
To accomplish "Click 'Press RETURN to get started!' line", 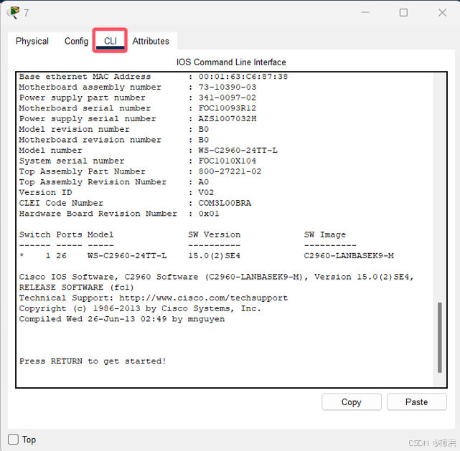I will (93, 361).
